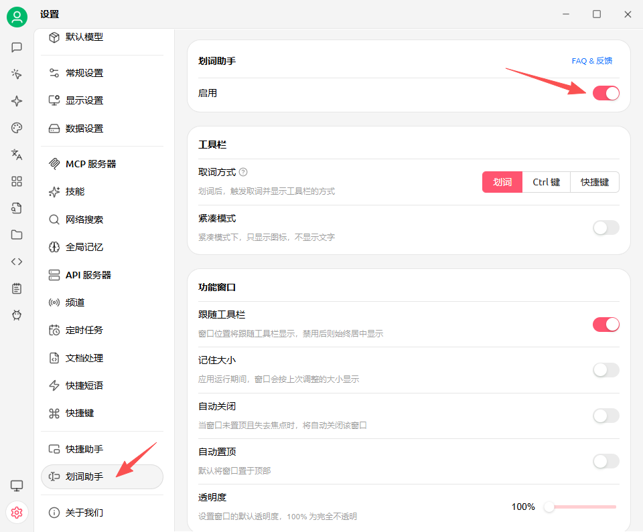643x532 pixels.
Task: Click the info icon beside 关于我们
Action: click(x=54, y=513)
